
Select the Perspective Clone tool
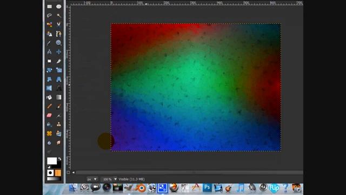(59, 134)
